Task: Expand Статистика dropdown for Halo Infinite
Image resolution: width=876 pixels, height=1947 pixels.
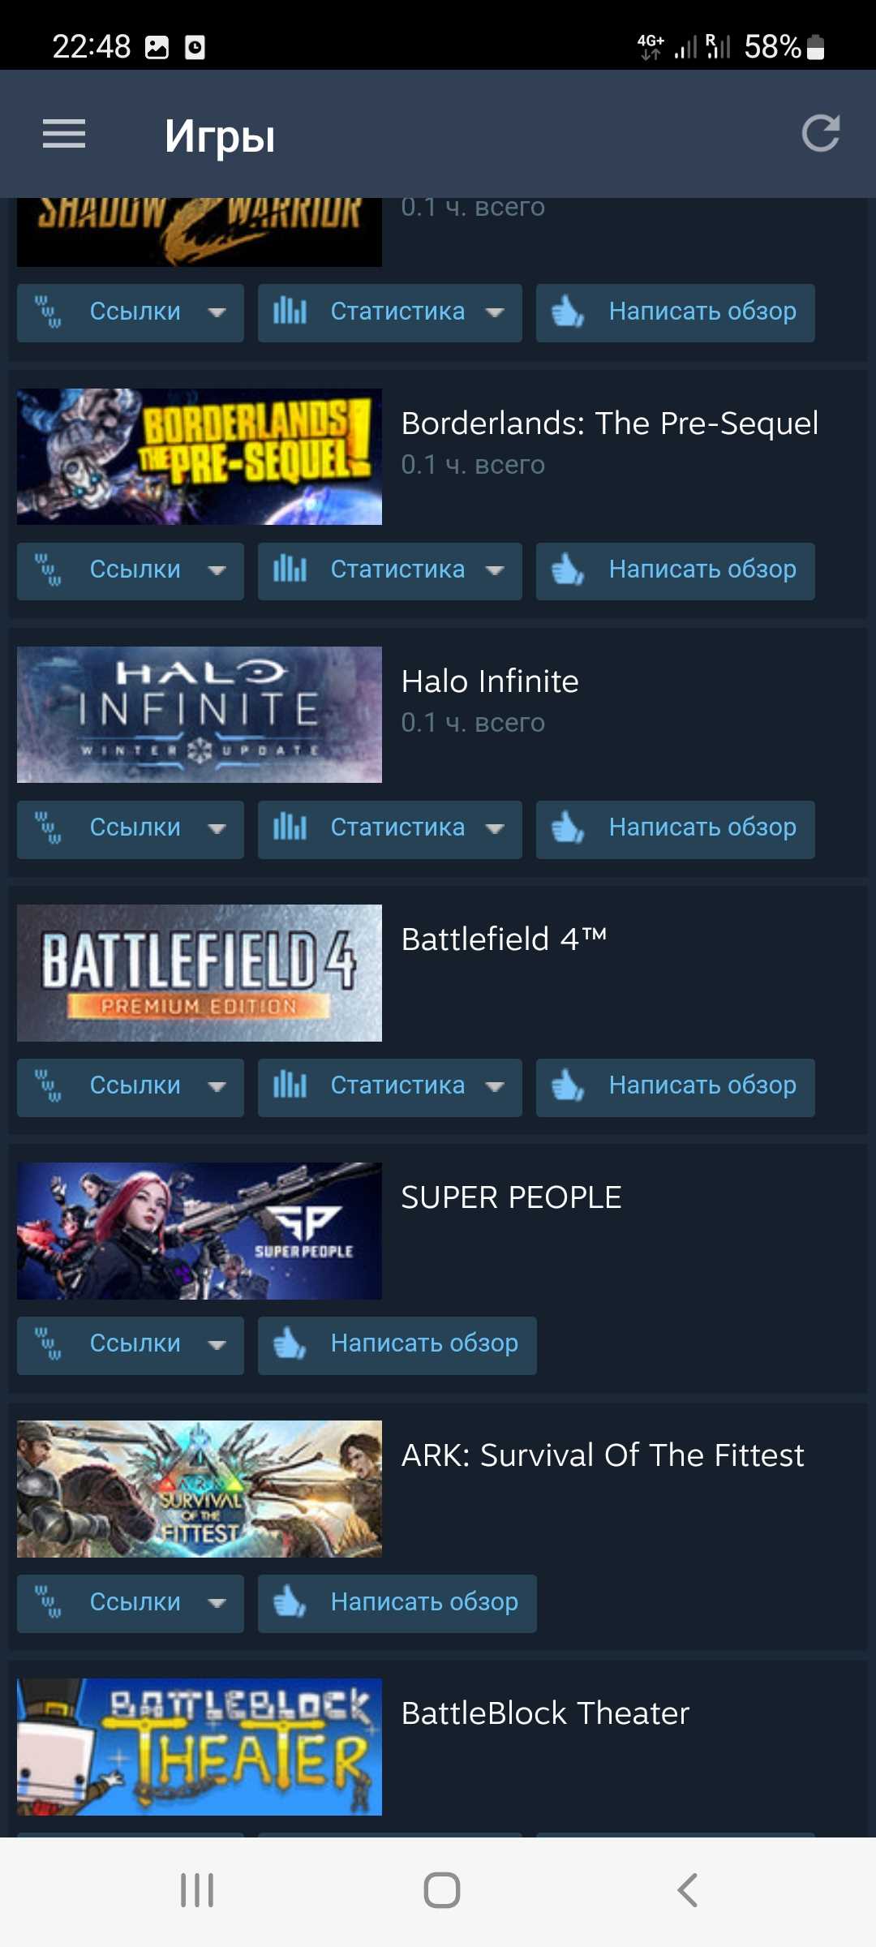Action: [390, 829]
